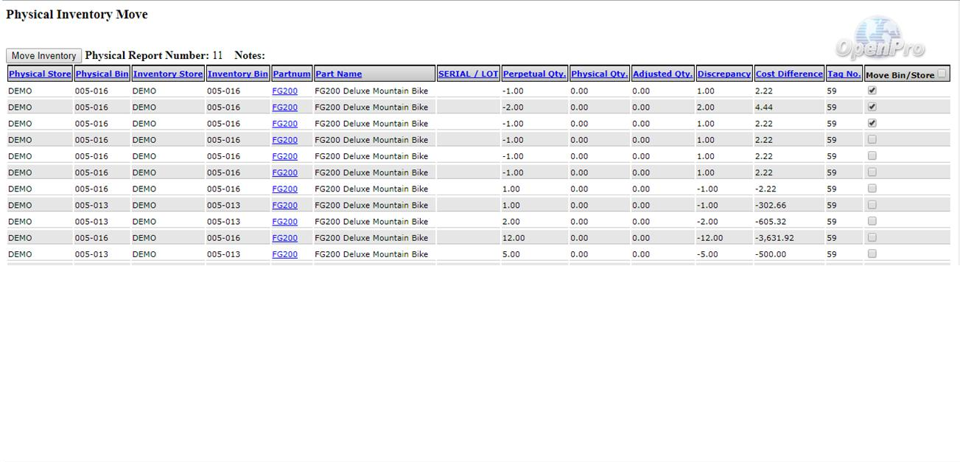
Task: Sort by Inventory Store column header
Action: 168,74
